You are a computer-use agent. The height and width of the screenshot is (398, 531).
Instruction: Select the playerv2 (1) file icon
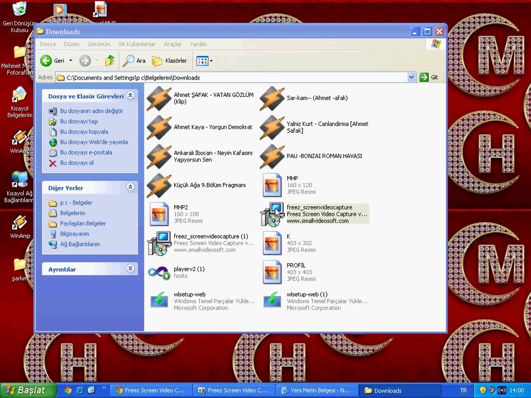click(x=159, y=273)
